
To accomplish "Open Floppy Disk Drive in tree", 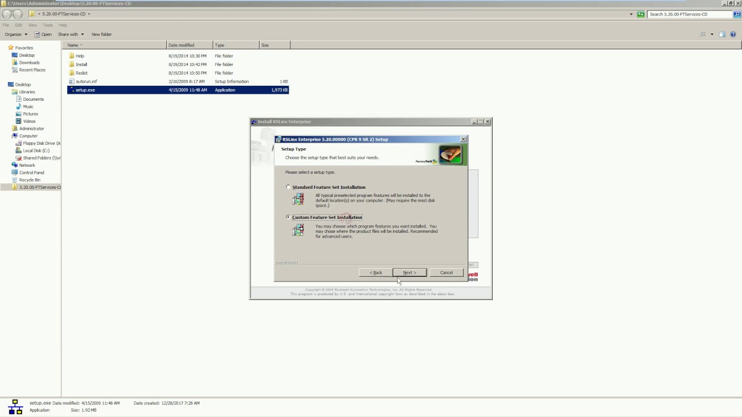I will [x=41, y=143].
